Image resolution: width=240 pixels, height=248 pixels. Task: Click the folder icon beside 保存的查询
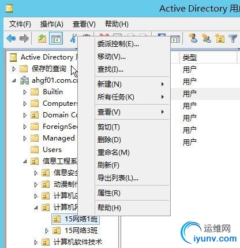point(24,69)
